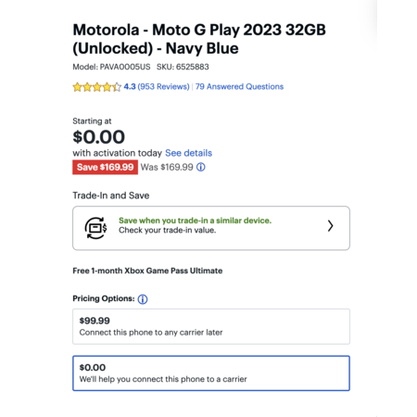The height and width of the screenshot is (417, 417).
Task: Click the Save $169.99 red badge
Action: click(x=105, y=167)
